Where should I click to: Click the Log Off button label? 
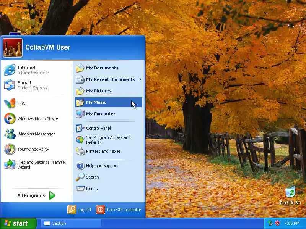coord(85,210)
